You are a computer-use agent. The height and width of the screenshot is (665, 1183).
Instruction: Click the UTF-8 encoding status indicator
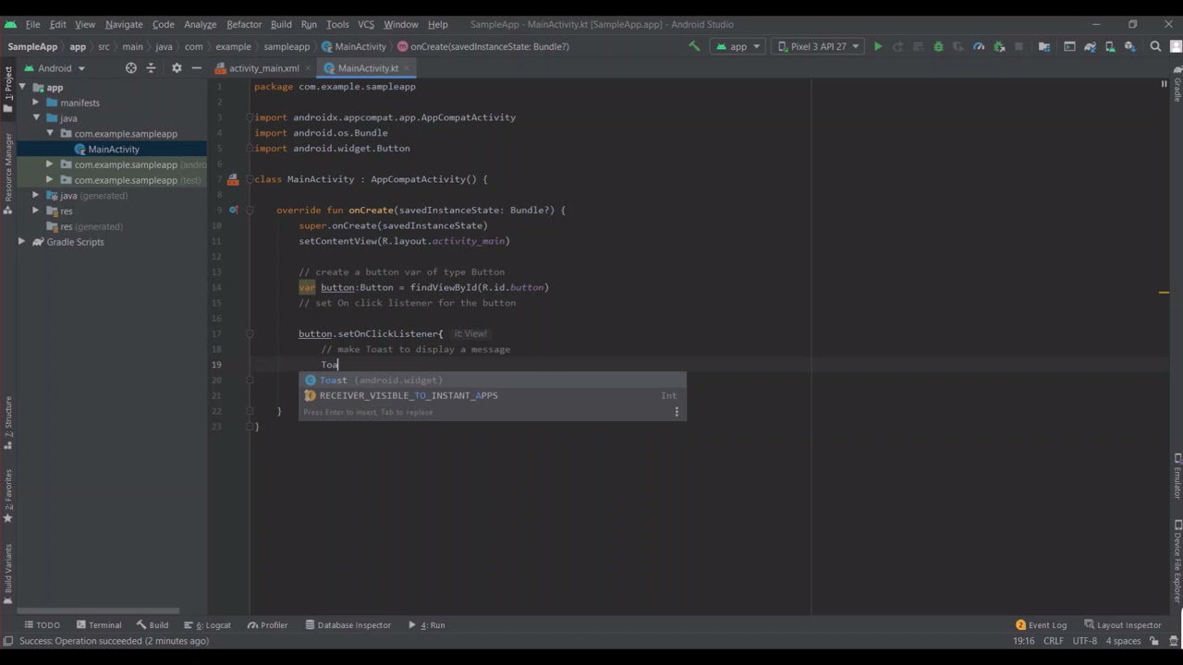click(1084, 641)
